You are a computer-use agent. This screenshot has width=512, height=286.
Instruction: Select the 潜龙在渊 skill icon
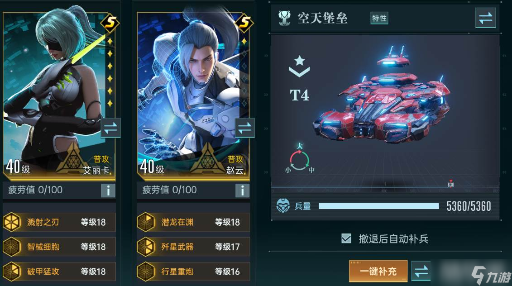[146, 222]
